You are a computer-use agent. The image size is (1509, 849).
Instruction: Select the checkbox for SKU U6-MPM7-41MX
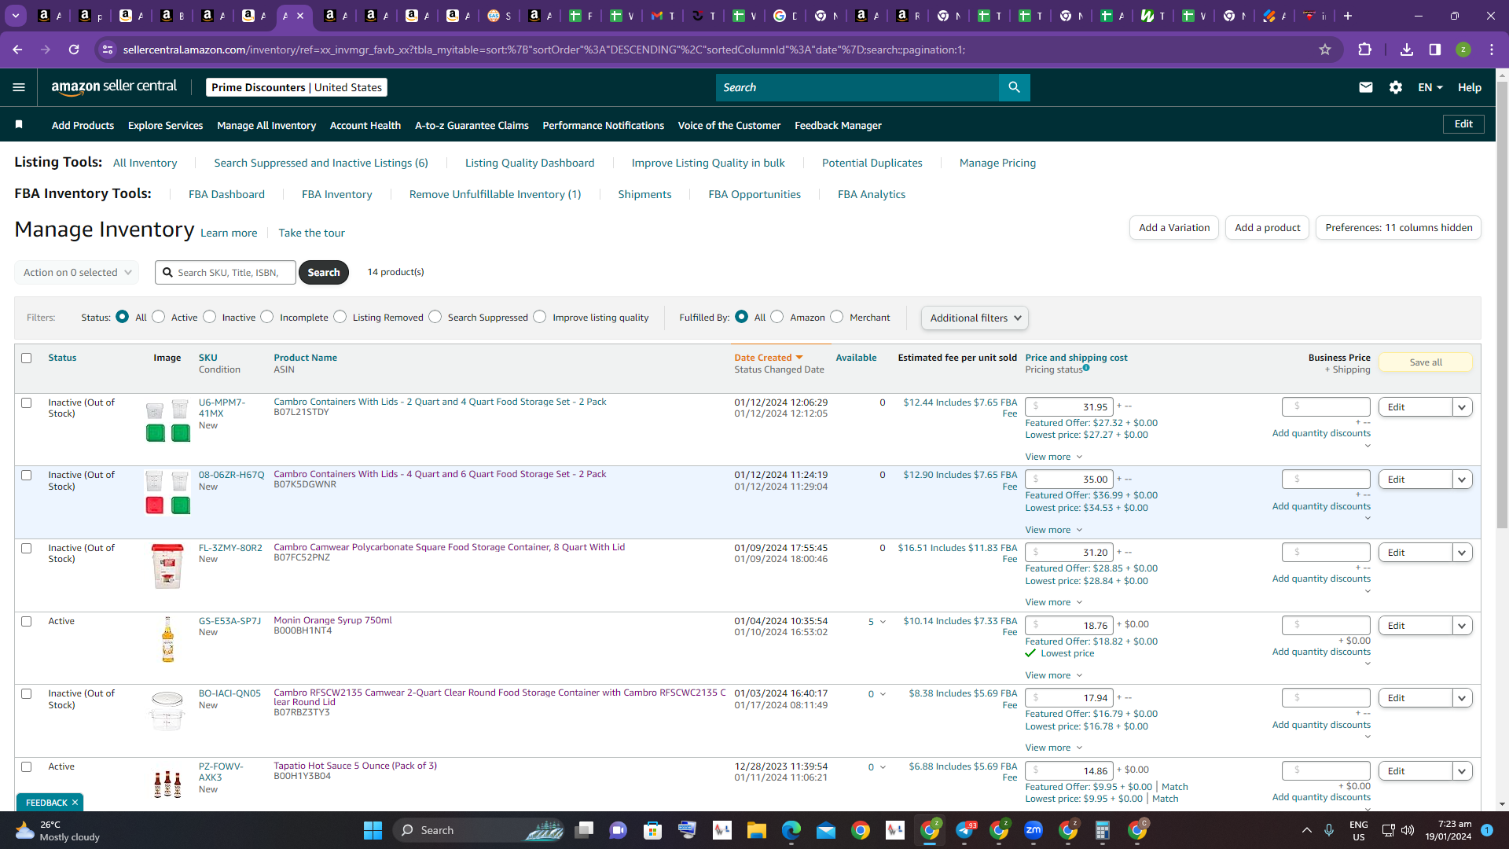(26, 402)
